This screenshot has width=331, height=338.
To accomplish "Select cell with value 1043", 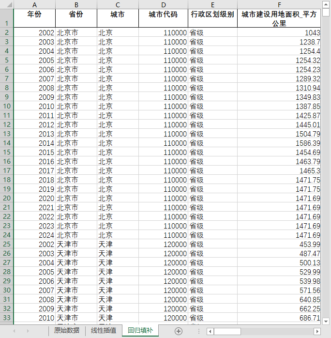I will 279,32.
